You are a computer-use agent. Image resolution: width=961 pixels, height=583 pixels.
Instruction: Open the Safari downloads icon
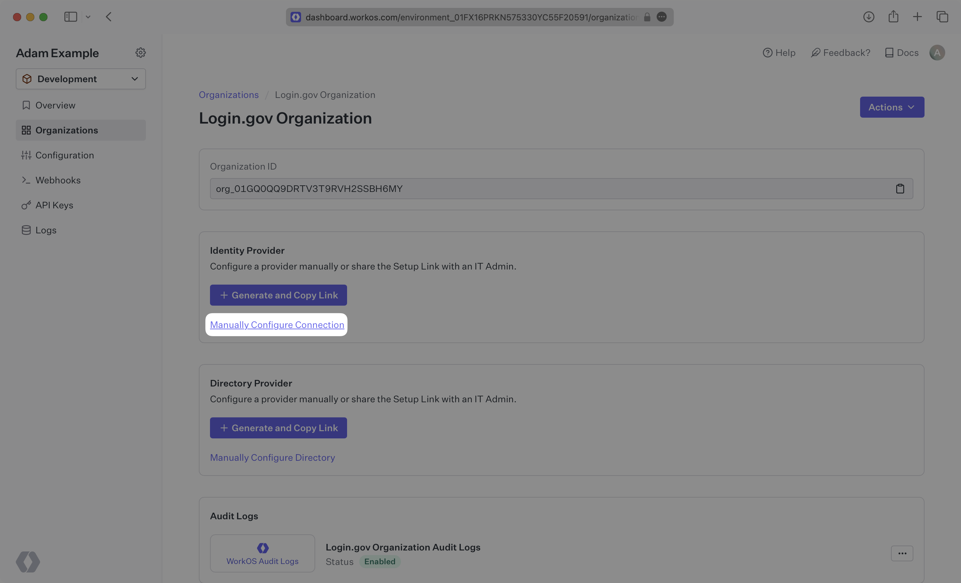tap(868, 17)
